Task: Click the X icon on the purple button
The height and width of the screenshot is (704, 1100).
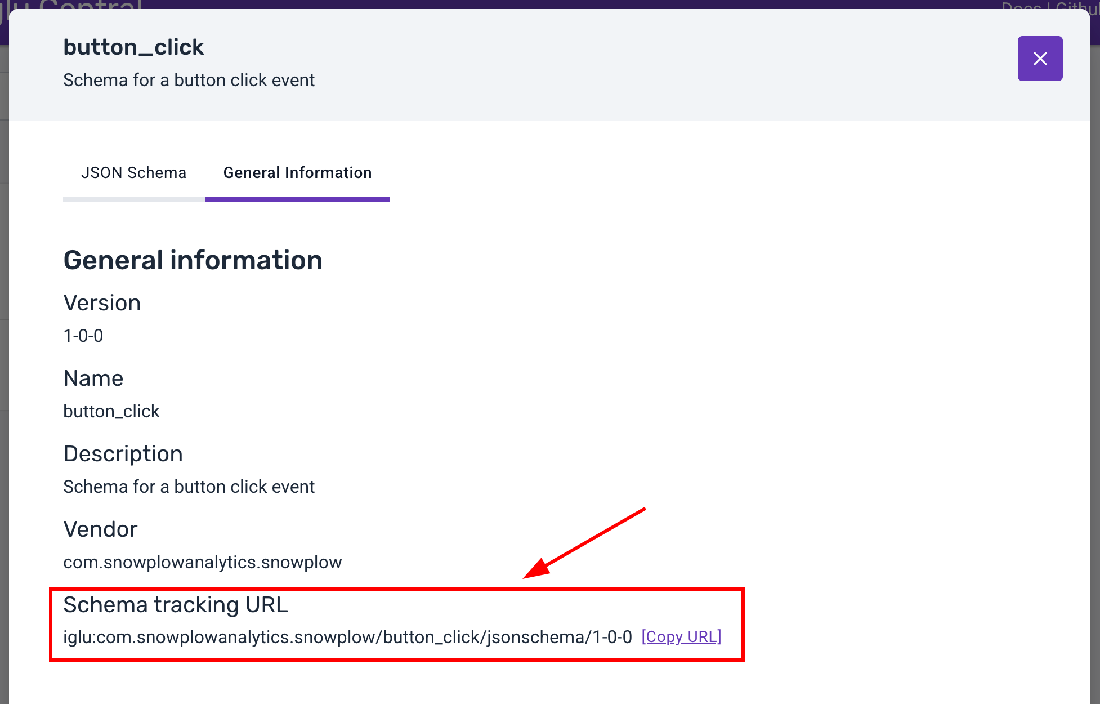Action: tap(1039, 59)
